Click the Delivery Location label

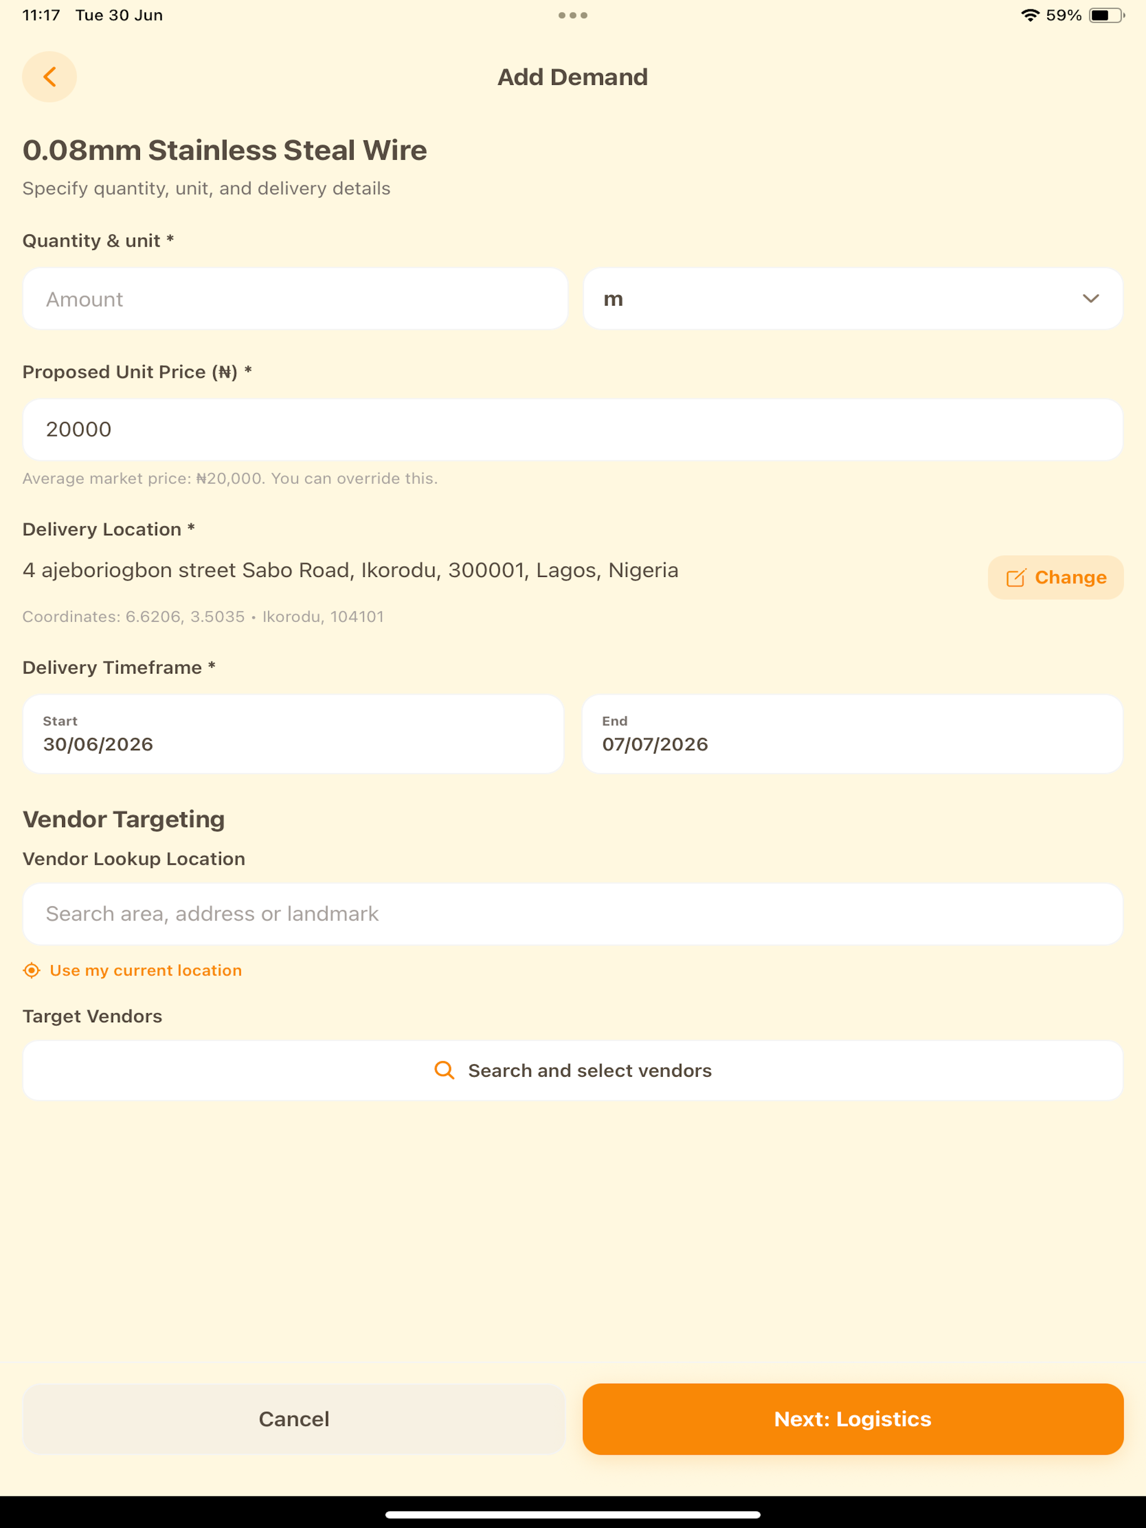(x=108, y=529)
